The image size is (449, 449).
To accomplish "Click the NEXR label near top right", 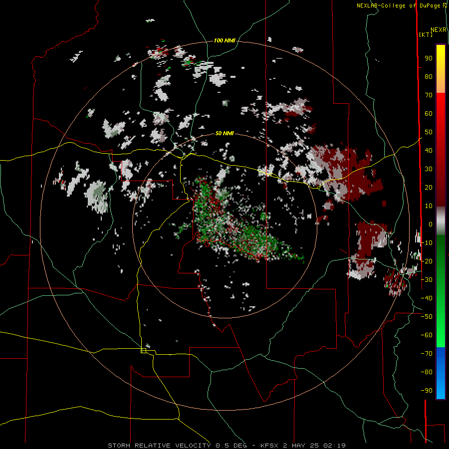I will (439, 30).
